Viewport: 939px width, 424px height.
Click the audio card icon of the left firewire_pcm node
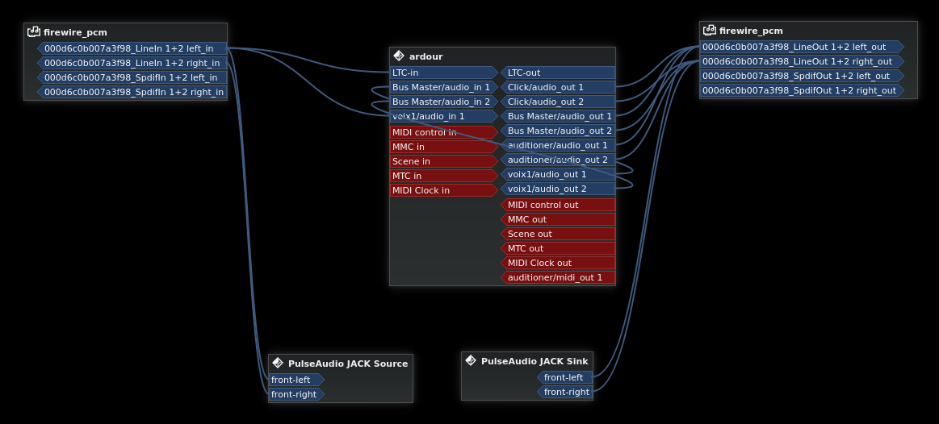[x=34, y=31]
